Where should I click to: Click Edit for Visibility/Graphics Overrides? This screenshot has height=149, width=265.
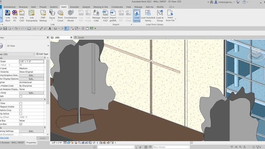(x=31, y=75)
